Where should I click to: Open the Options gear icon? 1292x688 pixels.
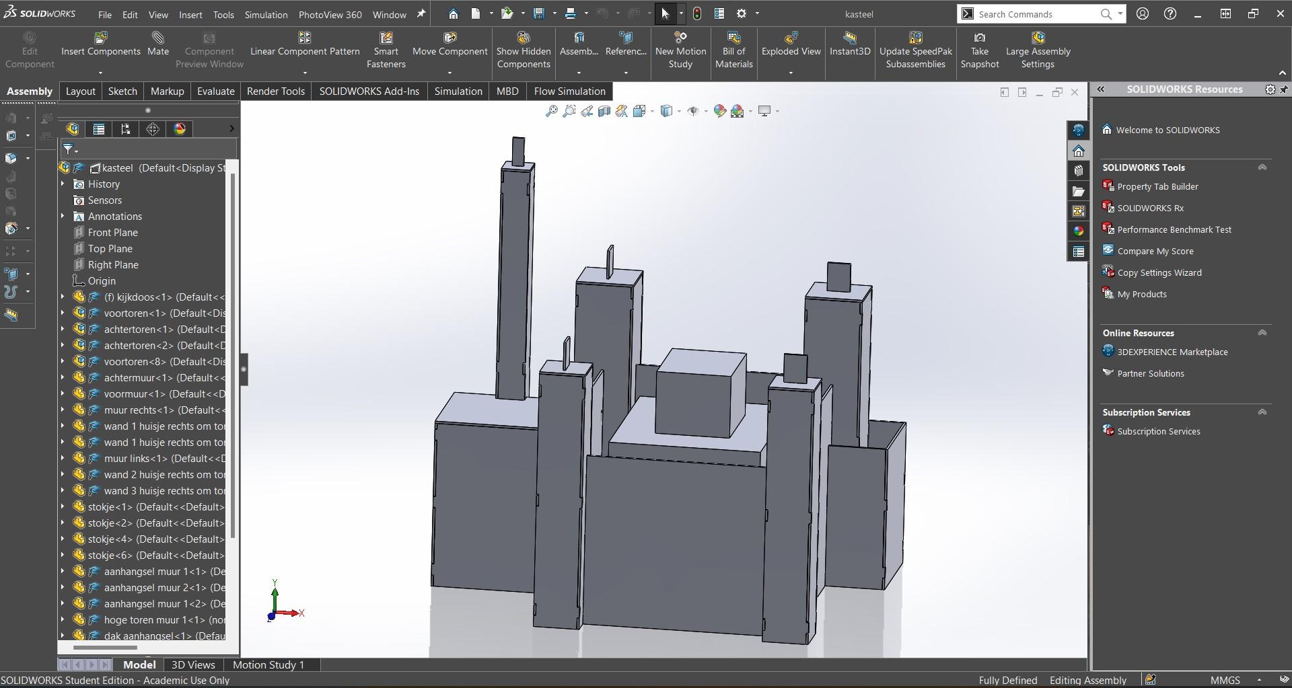coord(741,13)
